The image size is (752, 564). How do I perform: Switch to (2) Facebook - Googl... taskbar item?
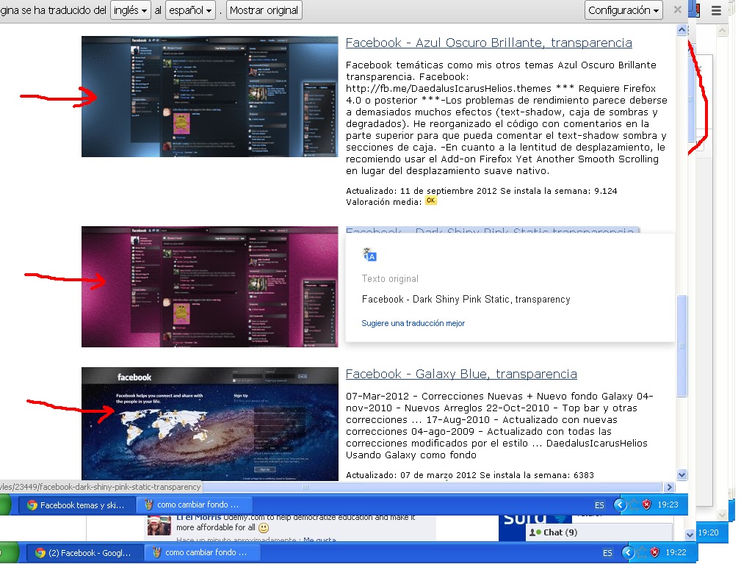point(84,552)
